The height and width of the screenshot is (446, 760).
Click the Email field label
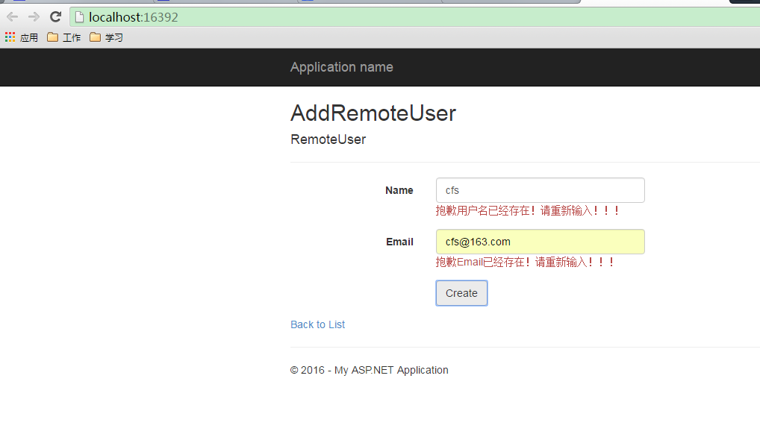coord(399,242)
